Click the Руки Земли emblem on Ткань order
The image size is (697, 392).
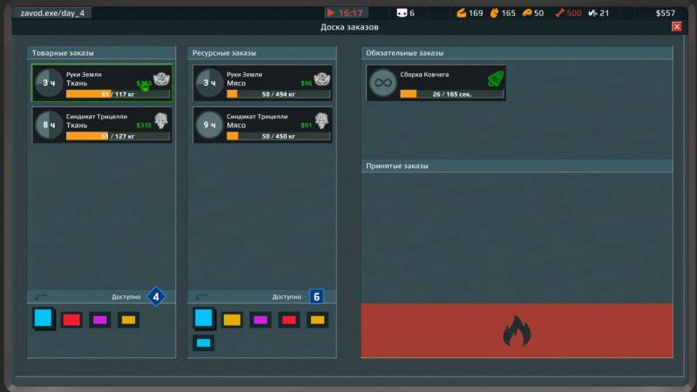(x=161, y=78)
